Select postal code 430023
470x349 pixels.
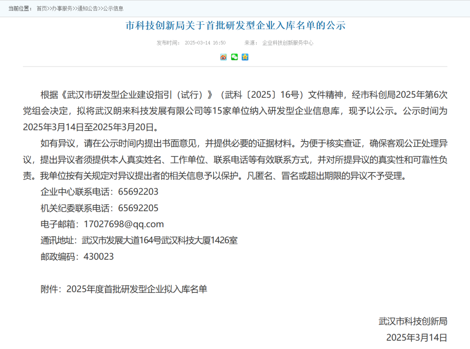tap(99, 257)
